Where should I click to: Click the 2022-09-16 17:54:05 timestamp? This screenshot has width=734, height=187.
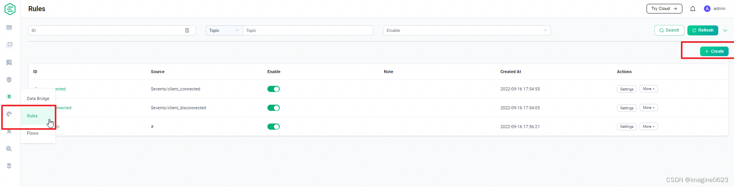[520, 108]
